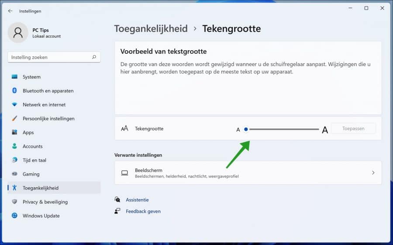The image size is (393, 245).
Task: Click the Verwante instellingen heading
Action: (x=138, y=155)
